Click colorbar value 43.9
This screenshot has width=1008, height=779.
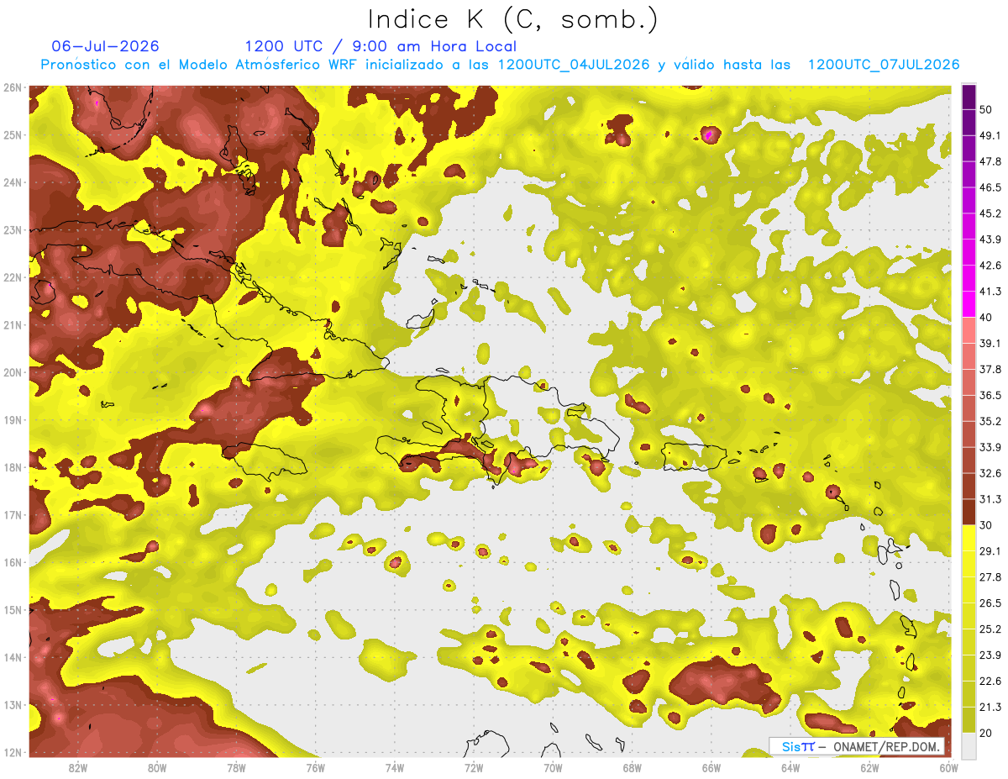991,239
